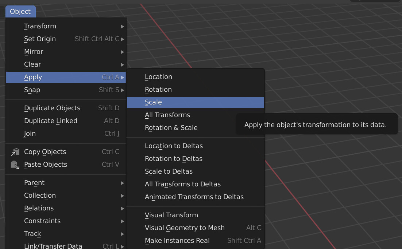Expand the Constraints submenu
The height and width of the screenshot is (249, 402).
42,221
